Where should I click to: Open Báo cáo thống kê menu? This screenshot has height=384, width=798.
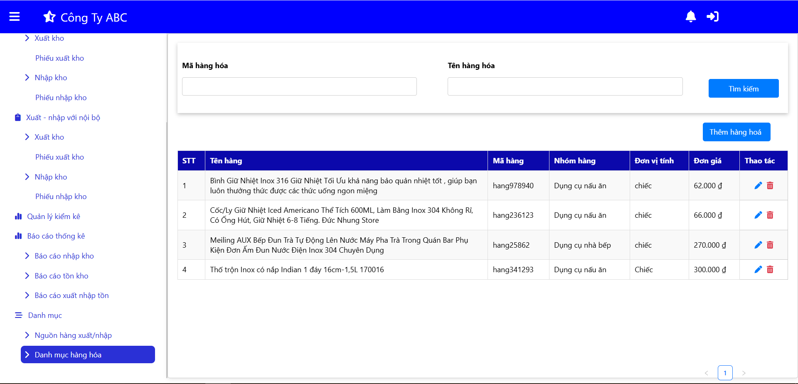point(56,236)
